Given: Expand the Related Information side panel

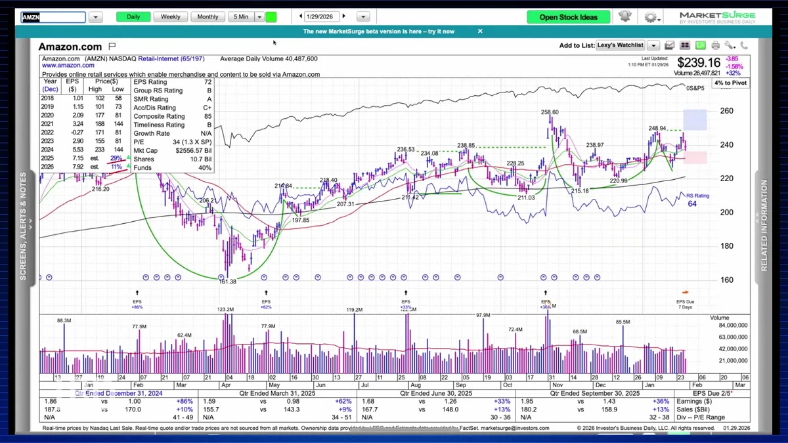Looking at the screenshot, I should (764, 226).
